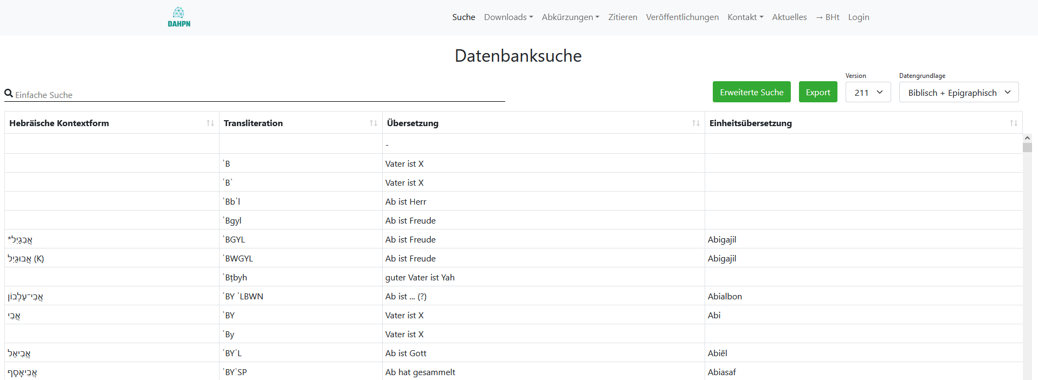Open the Zitieren page
This screenshot has width=1038, height=380.
pyautogui.click(x=623, y=17)
